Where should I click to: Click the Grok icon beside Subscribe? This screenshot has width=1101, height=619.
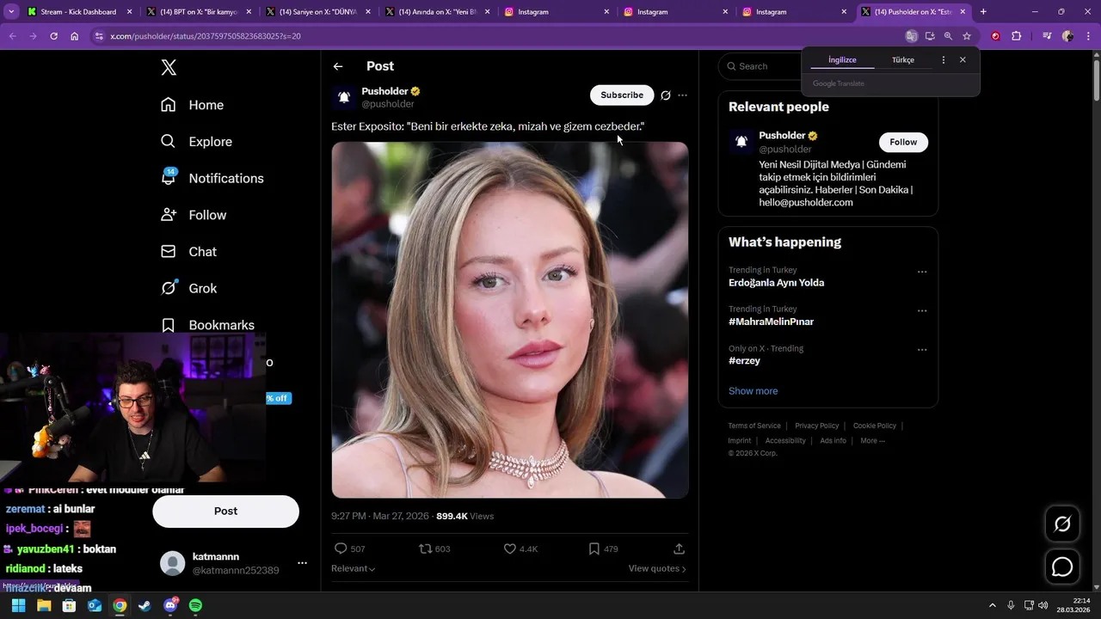pos(665,95)
